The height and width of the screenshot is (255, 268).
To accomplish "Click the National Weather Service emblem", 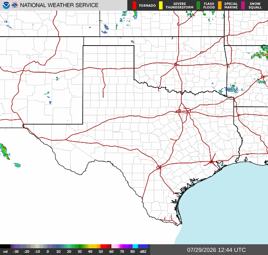I will pos(15,5).
